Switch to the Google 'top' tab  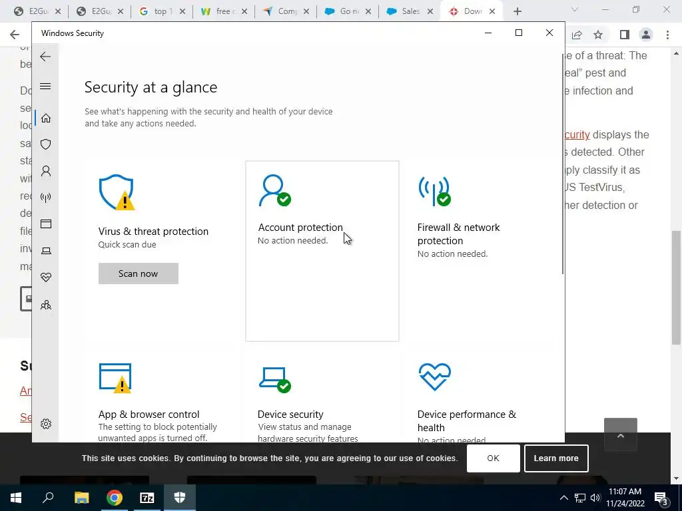pos(162,11)
